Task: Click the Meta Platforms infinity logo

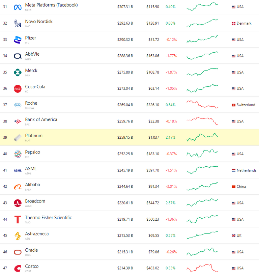Action: click(x=18, y=7)
